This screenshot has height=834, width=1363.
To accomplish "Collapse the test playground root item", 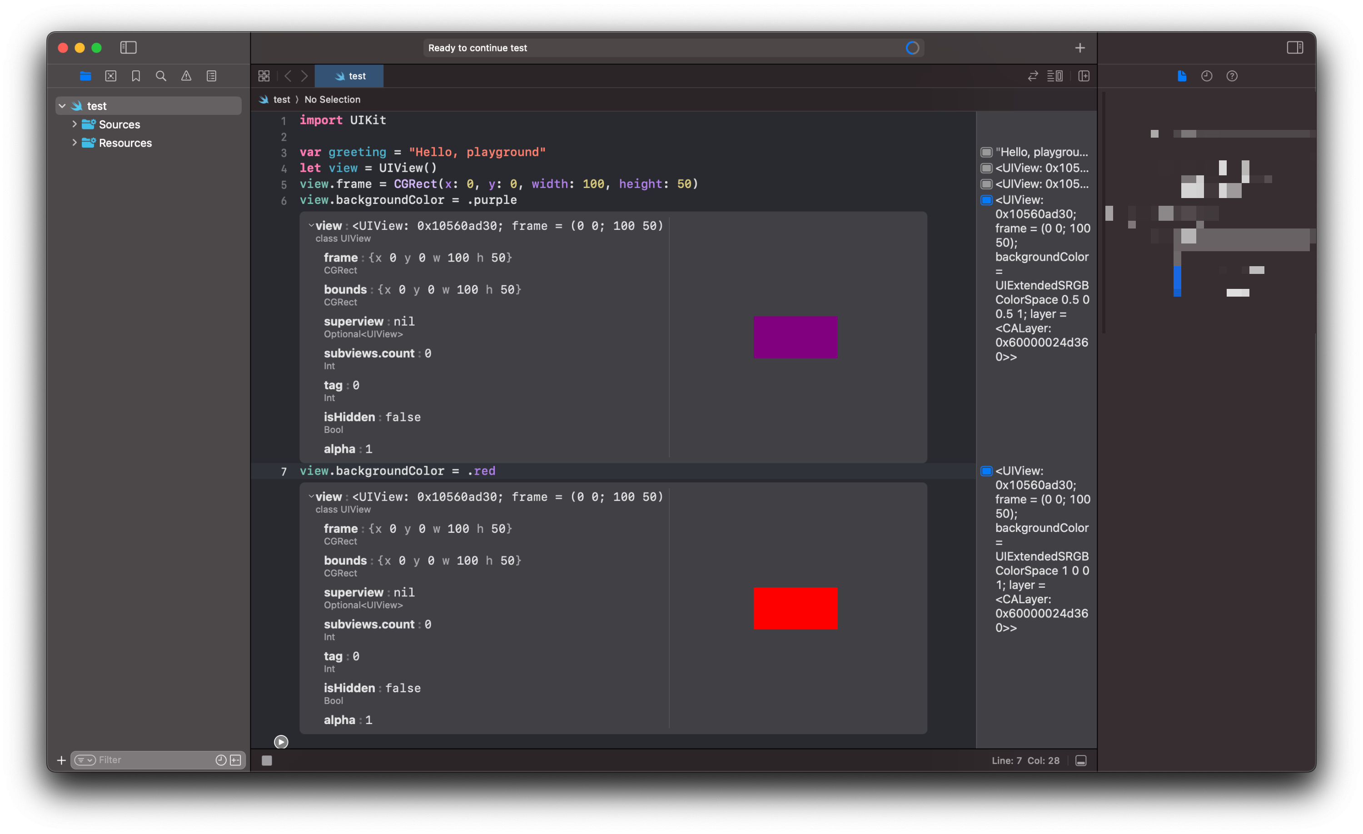I will [62, 106].
